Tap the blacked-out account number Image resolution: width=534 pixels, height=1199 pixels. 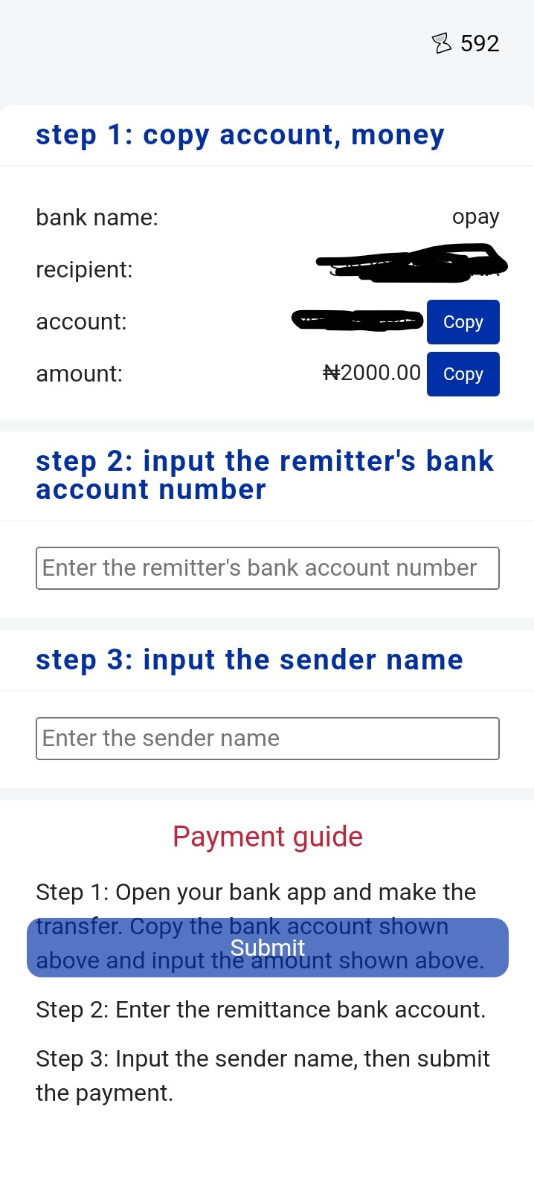(357, 321)
